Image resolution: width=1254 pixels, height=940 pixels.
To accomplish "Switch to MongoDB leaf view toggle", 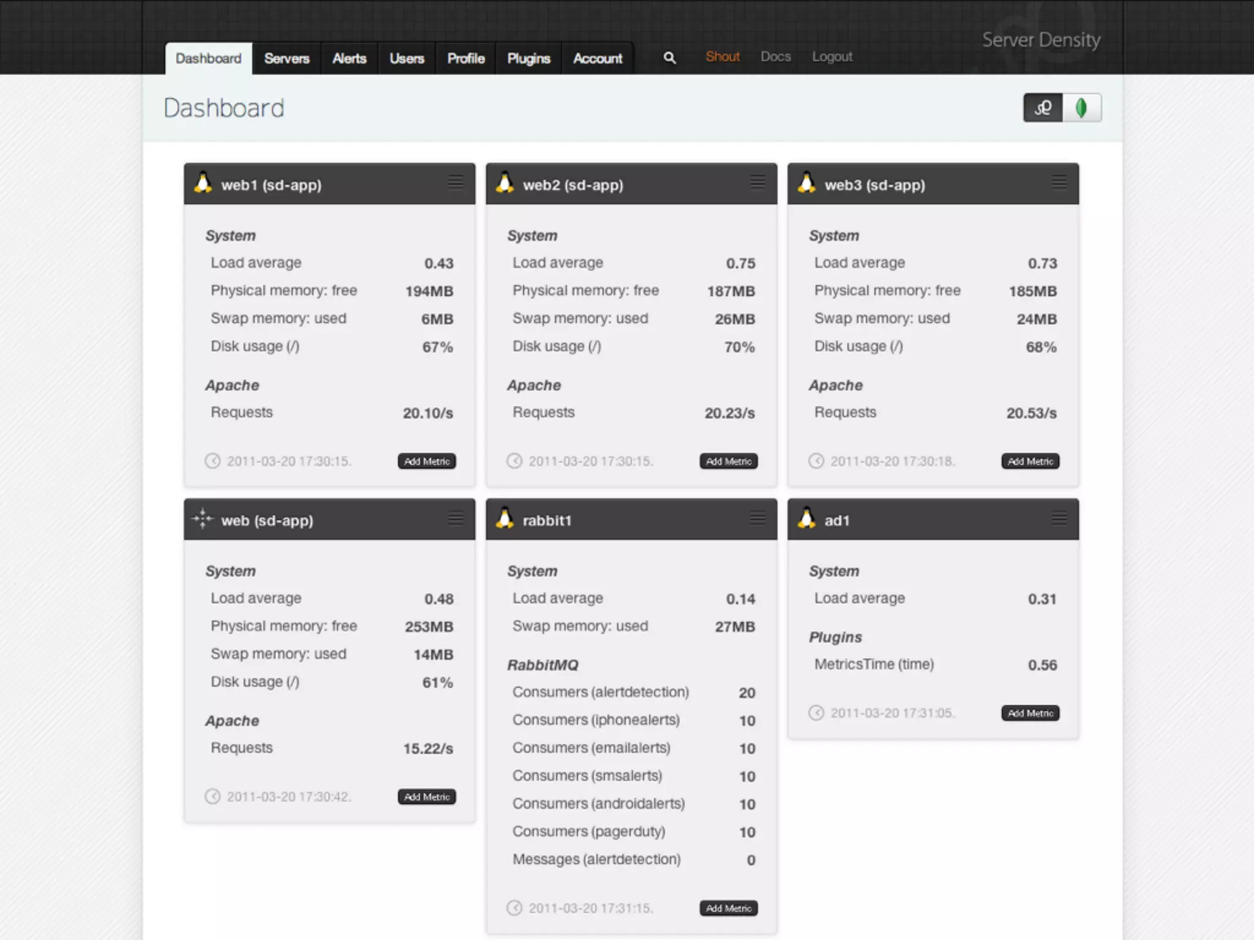I will [1081, 108].
